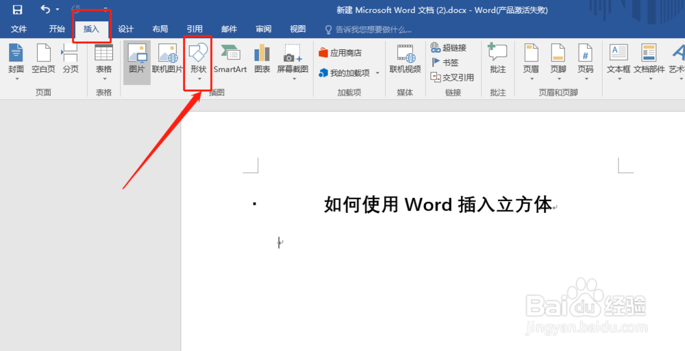
Task: Insert online pictures via 联机图片
Action: [167, 58]
